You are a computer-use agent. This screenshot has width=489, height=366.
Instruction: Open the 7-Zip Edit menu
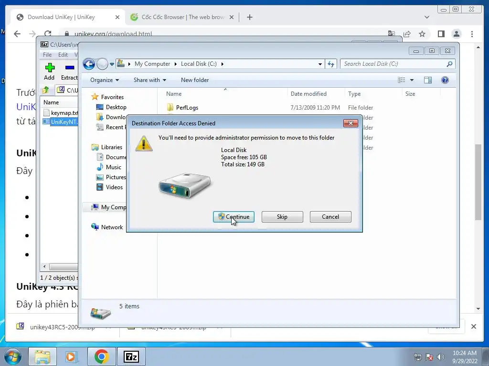(63, 55)
